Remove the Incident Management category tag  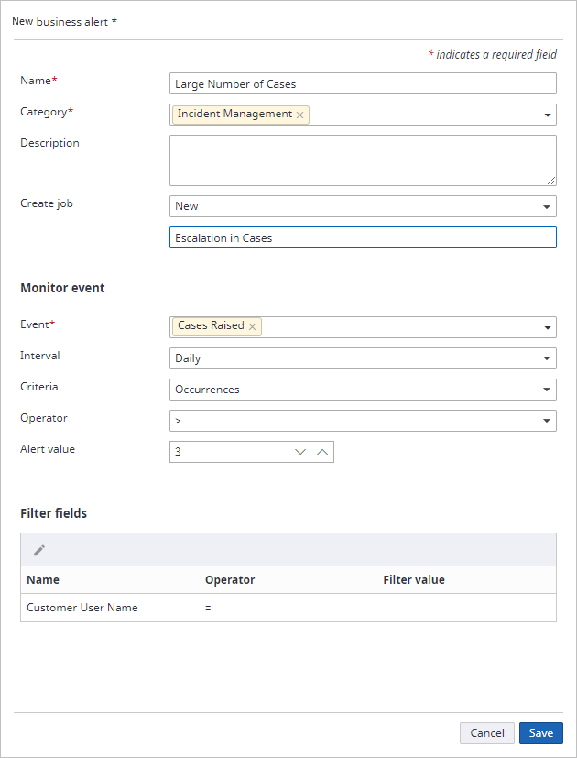[x=299, y=115]
